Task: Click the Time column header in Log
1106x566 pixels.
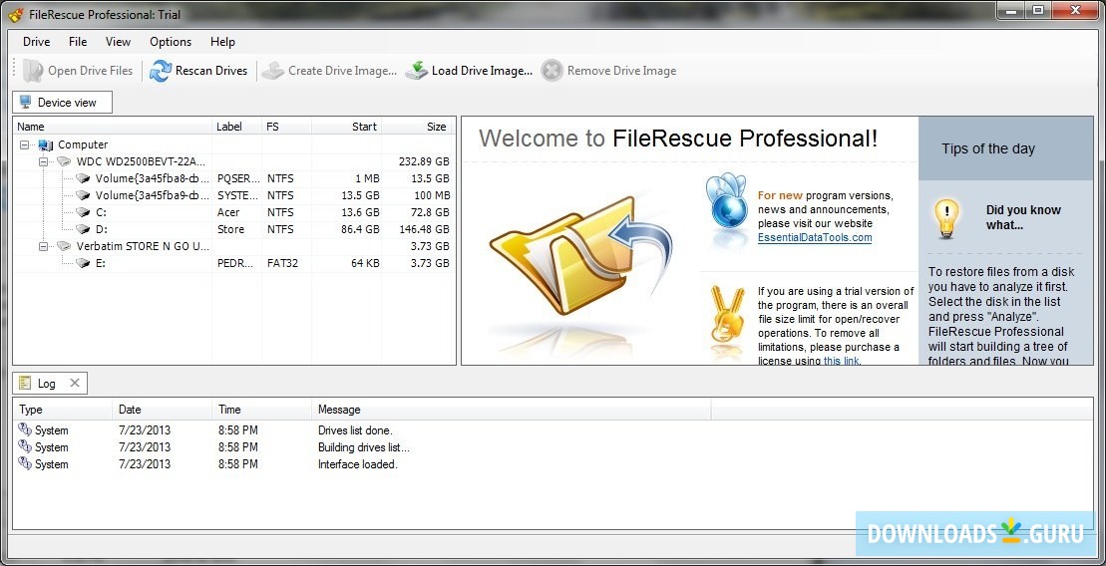Action: 261,410
